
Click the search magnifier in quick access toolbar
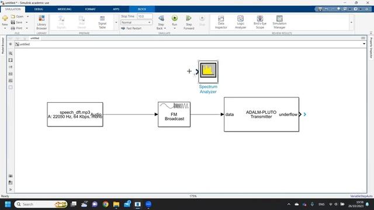(339, 9)
